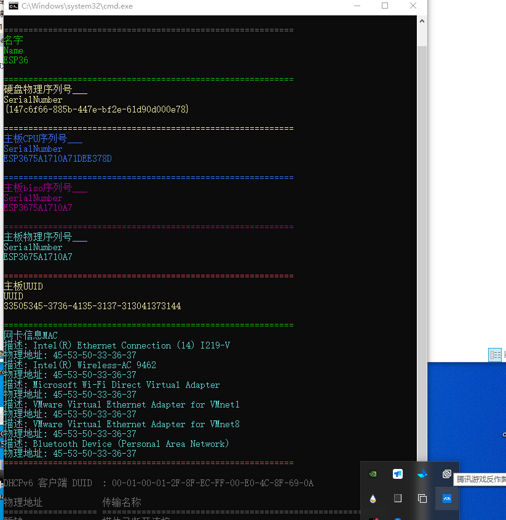Maximize the cmd.exe window
Image resolution: width=506 pixels, height=520 pixels.
[x=385, y=6]
